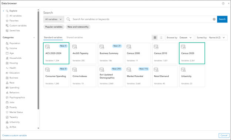This screenshot has height=140, width=231.
Task: Click the Age category calendar icon
Action: (7, 53)
